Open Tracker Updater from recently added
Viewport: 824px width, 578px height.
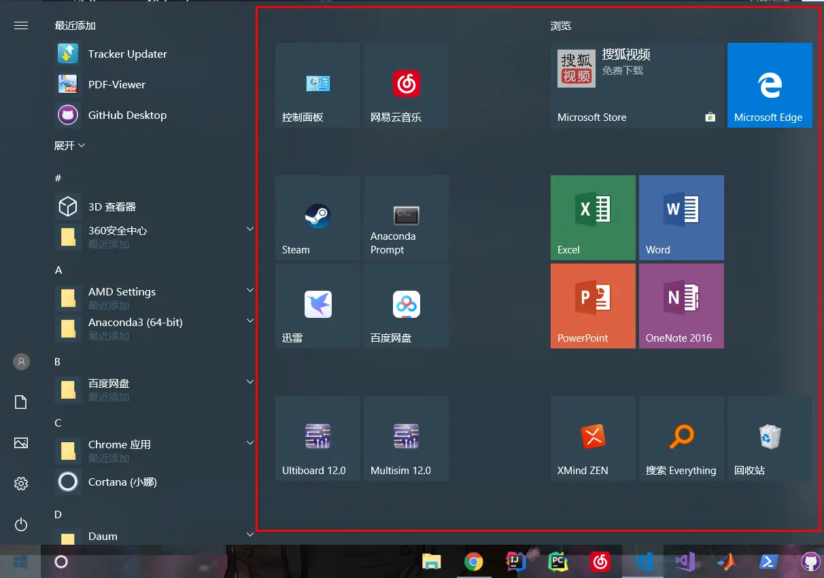pos(154,54)
